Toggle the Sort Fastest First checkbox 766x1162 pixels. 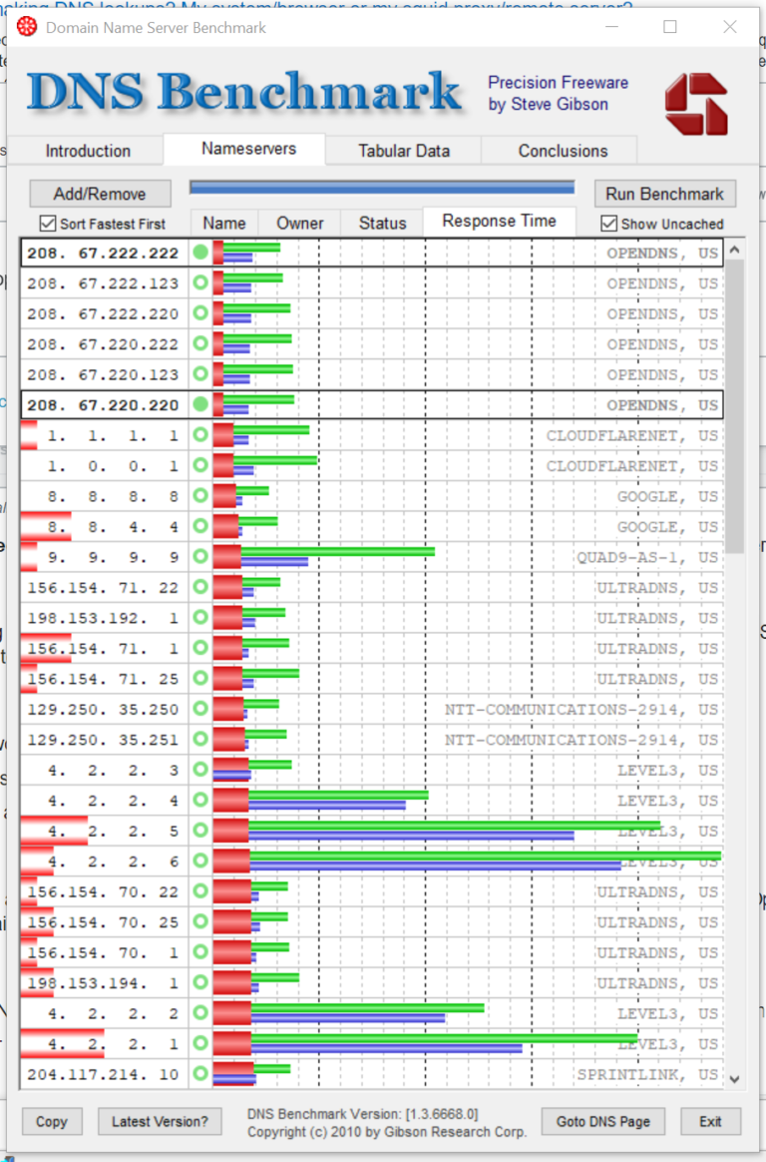[48, 224]
